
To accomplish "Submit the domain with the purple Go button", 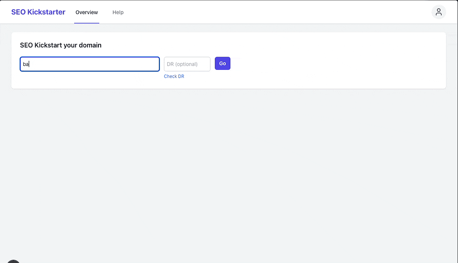I will 223,63.
